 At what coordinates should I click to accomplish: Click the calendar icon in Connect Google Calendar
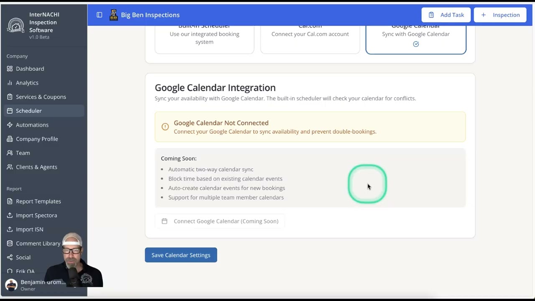click(x=164, y=221)
